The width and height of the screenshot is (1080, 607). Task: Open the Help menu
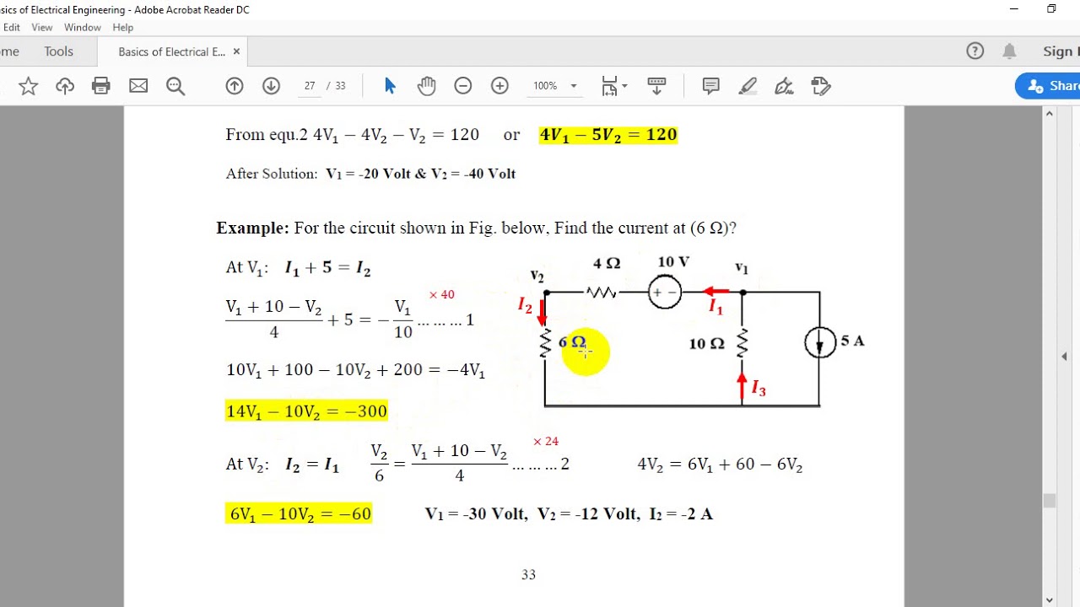(x=123, y=28)
